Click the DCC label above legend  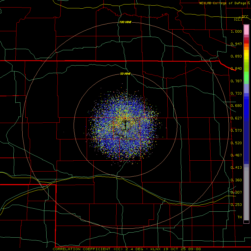click(245, 17)
